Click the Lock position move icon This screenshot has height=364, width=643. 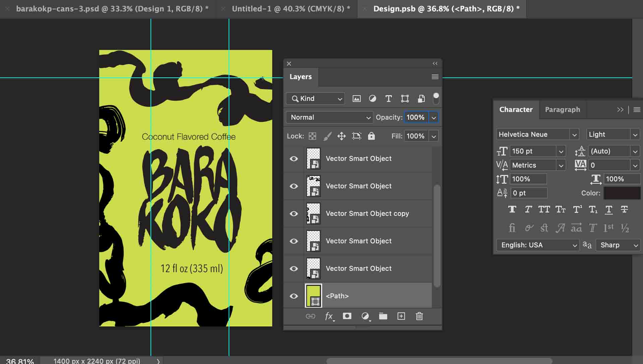point(341,136)
